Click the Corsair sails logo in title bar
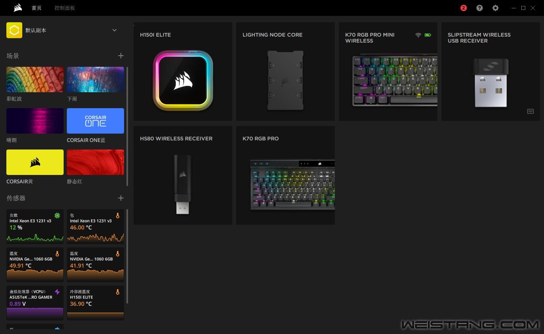The width and height of the screenshot is (544, 334). click(17, 8)
